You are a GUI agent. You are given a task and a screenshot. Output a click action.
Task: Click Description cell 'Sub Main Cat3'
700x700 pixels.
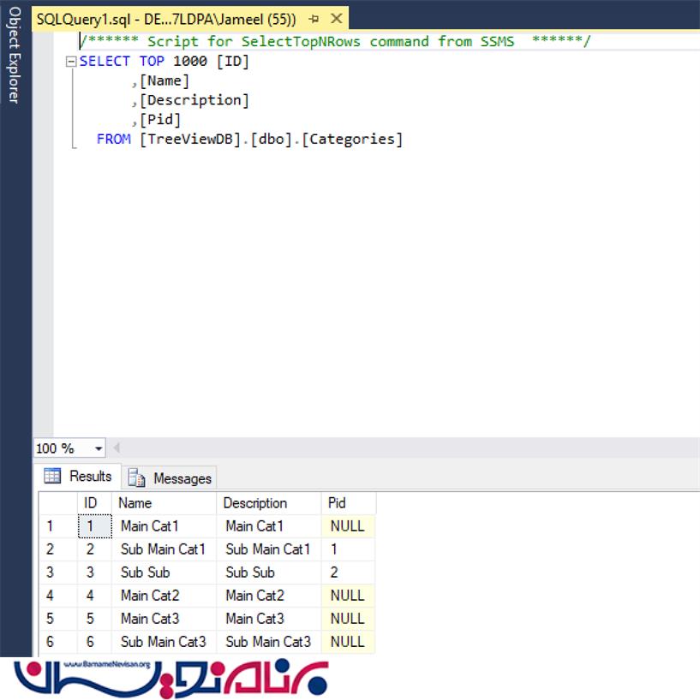tap(269, 642)
